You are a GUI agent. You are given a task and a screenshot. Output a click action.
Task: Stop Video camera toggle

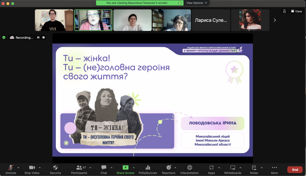click(x=32, y=170)
